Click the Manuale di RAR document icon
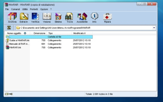163x102 pixels. (7, 44)
